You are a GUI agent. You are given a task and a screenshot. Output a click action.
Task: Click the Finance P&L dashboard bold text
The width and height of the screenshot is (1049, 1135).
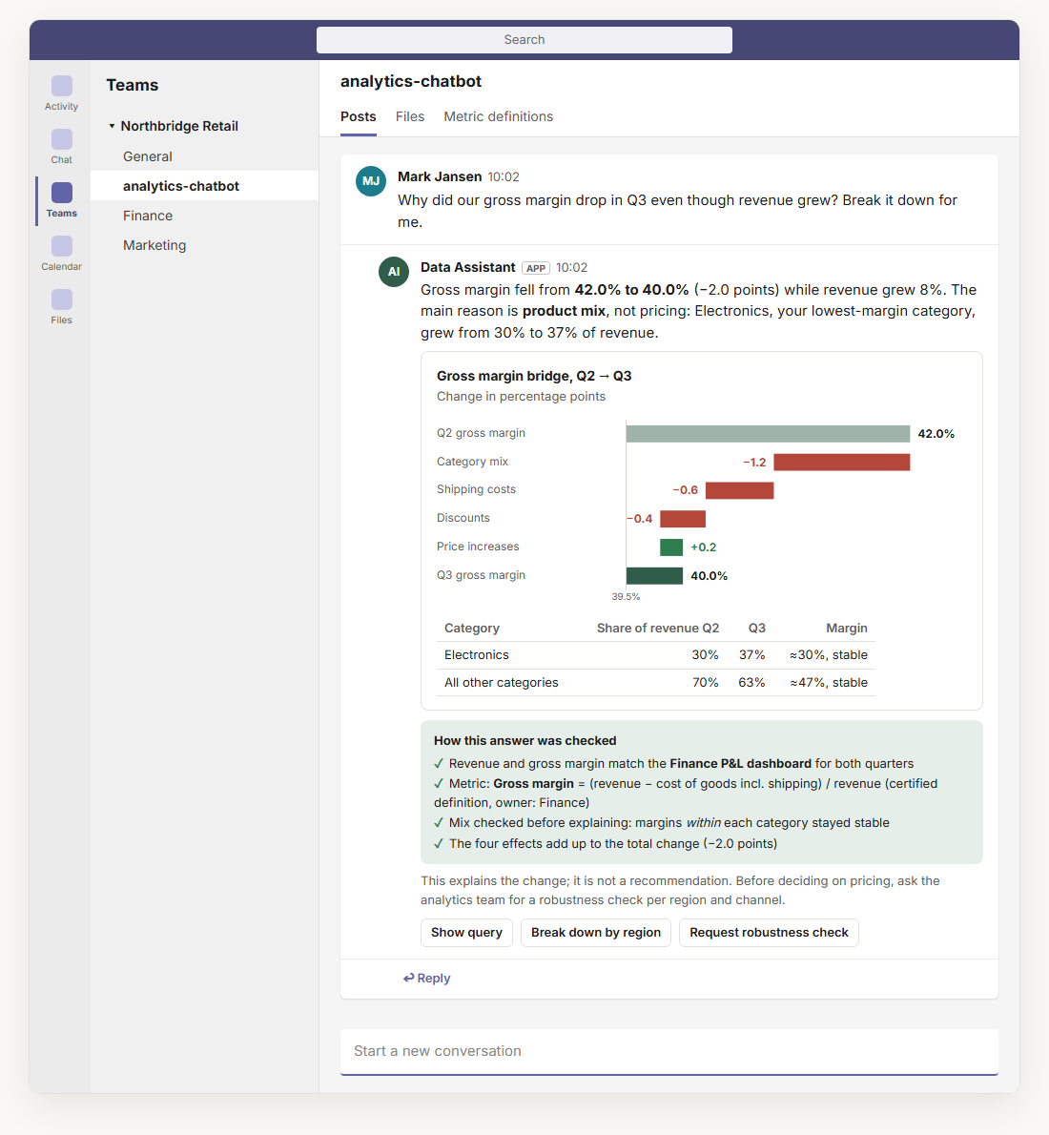(x=741, y=764)
